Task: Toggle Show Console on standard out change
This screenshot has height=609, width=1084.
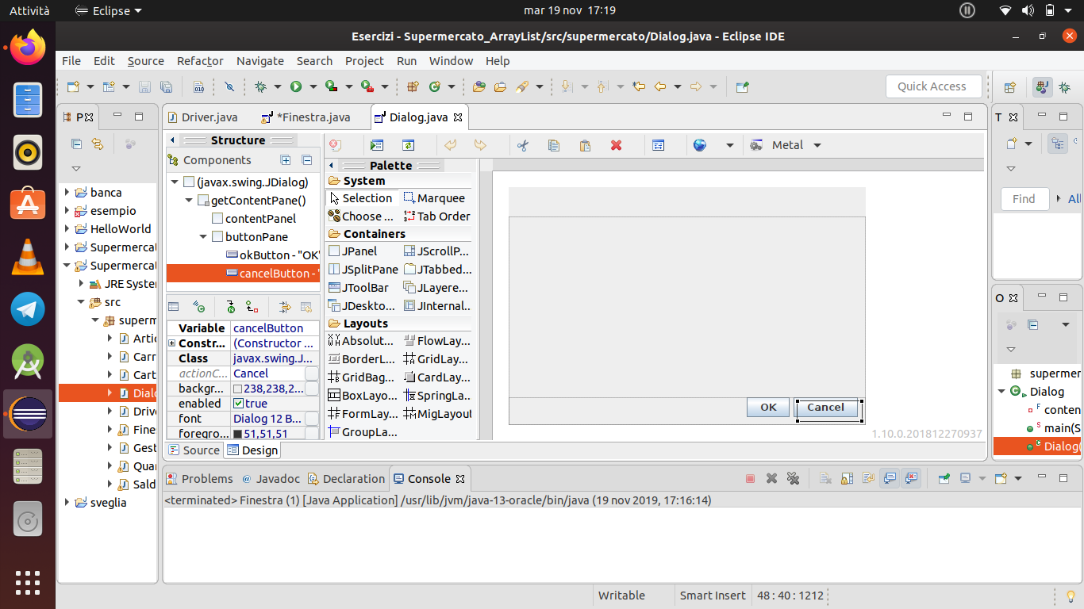Action: click(x=890, y=479)
